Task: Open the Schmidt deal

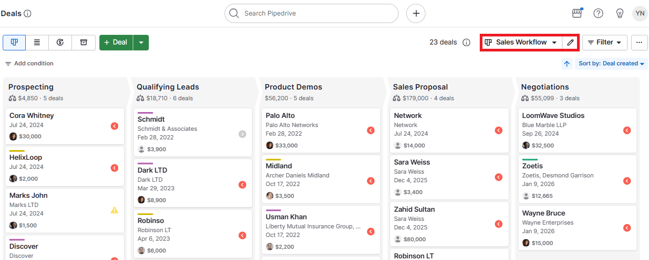Action: point(193,132)
